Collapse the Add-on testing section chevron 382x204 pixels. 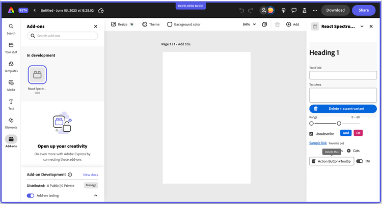pyautogui.click(x=96, y=195)
